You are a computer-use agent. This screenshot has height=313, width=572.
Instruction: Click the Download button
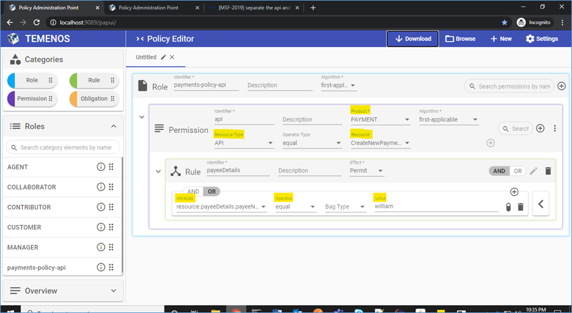click(412, 39)
